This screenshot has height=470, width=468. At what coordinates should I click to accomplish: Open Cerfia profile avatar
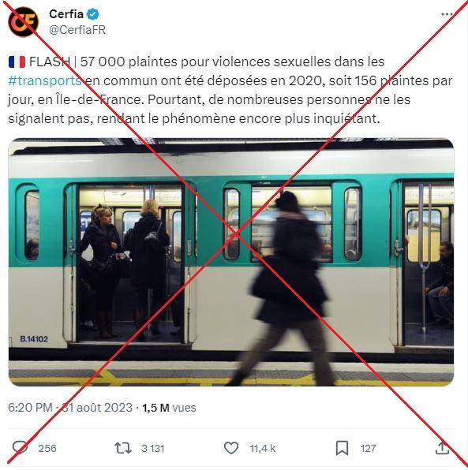24,22
